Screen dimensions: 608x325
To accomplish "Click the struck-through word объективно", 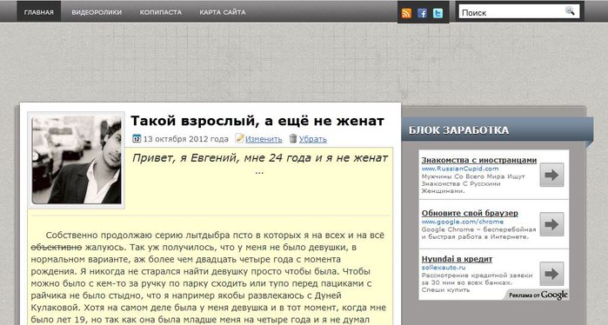I will coord(57,247).
